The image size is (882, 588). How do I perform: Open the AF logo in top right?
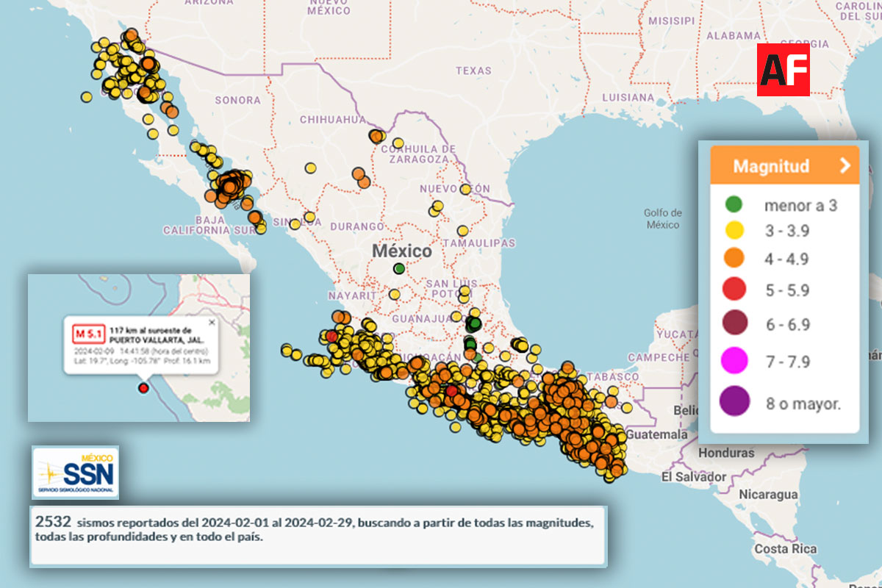784,70
